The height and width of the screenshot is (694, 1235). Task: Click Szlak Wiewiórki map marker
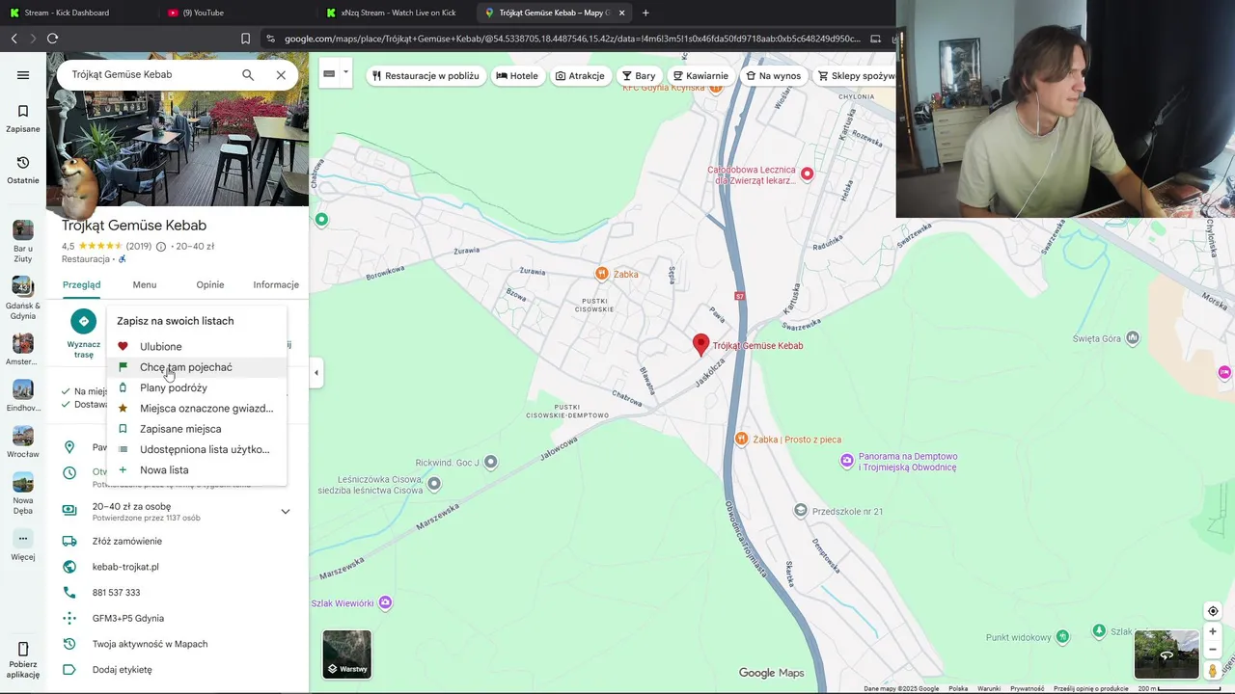click(x=386, y=603)
